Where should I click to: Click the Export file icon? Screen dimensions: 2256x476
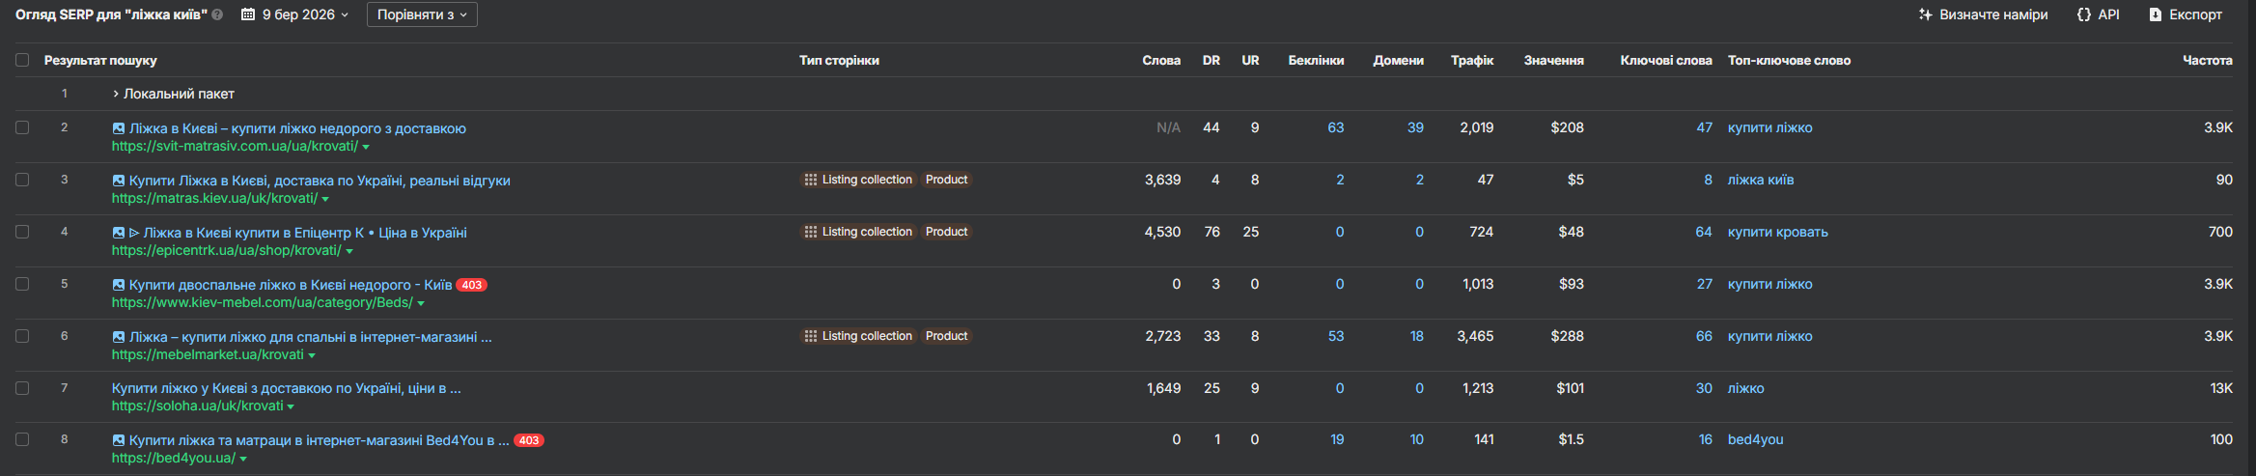[2156, 14]
